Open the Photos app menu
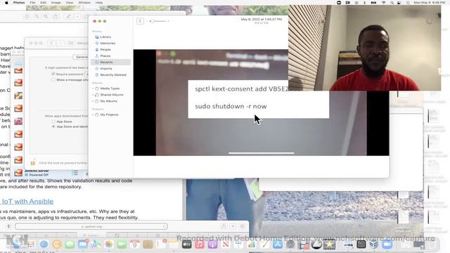This screenshot has width=450, height=253. (x=19, y=3)
